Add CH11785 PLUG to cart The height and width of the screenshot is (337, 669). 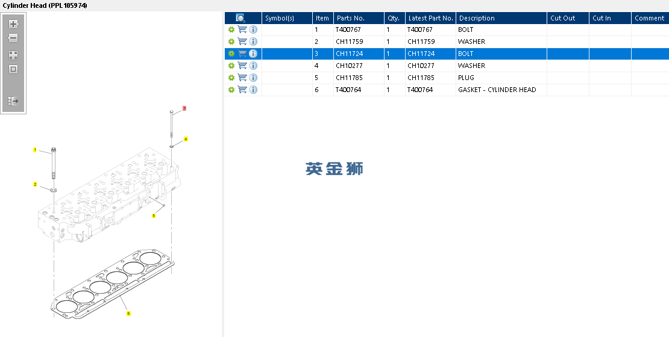click(x=242, y=78)
